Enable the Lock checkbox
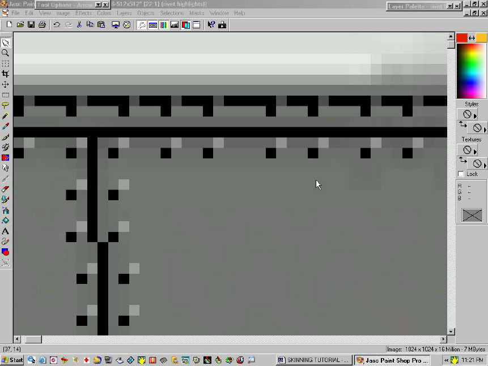The height and width of the screenshot is (366, 488). coord(461,174)
